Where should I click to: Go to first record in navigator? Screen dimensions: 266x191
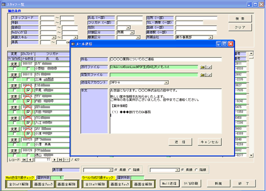tap(24, 160)
